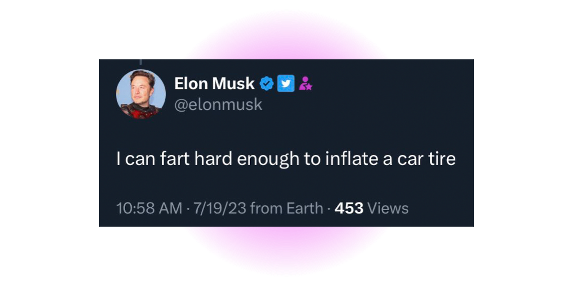Screen dimensions: 573x286
Task: Select the tweet text about inflating a tire
Action: point(286,159)
